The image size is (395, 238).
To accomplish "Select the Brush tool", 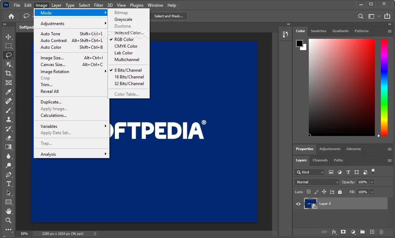I will [8, 110].
